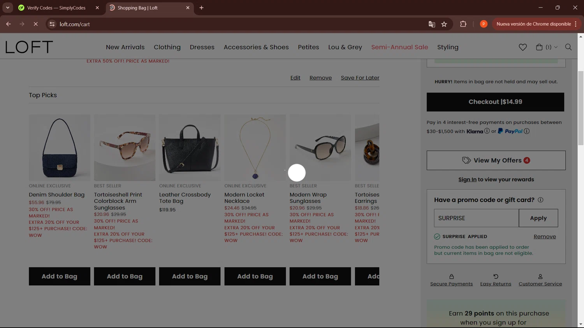
Task: Open the Modern Locket Necklace thumbnail
Action: (x=255, y=148)
